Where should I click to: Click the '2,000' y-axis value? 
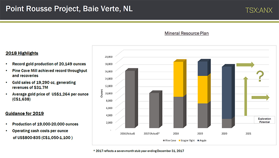click(109, 123)
